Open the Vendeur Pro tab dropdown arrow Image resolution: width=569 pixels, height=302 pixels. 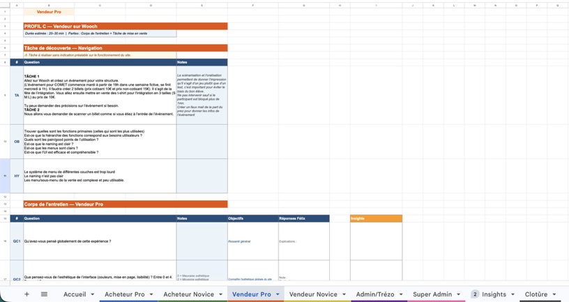[278, 294]
